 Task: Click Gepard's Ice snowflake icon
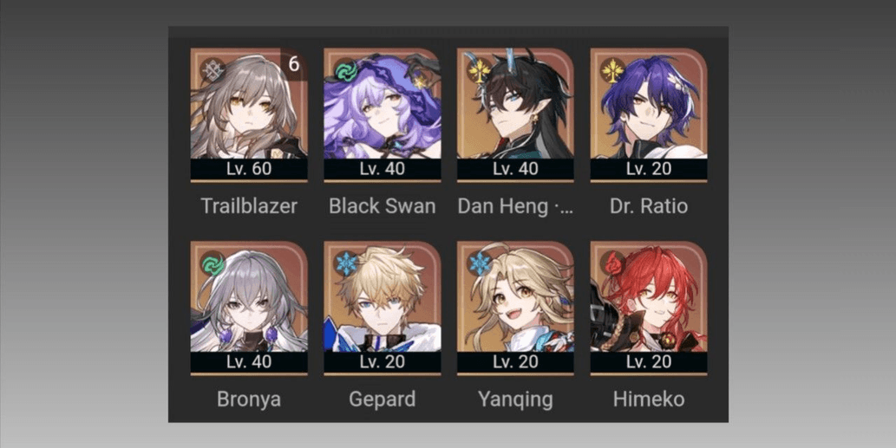coord(346,264)
